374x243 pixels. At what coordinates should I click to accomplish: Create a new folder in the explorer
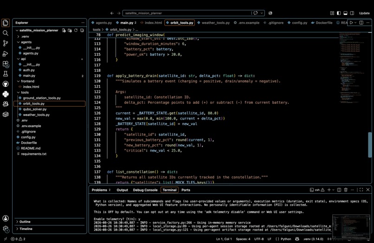click(70, 30)
